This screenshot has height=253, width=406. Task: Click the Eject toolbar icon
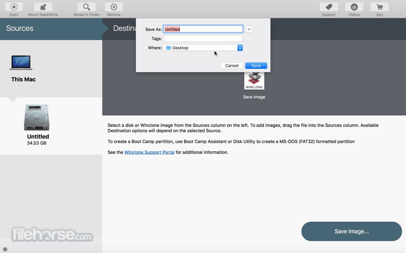[x=14, y=7]
